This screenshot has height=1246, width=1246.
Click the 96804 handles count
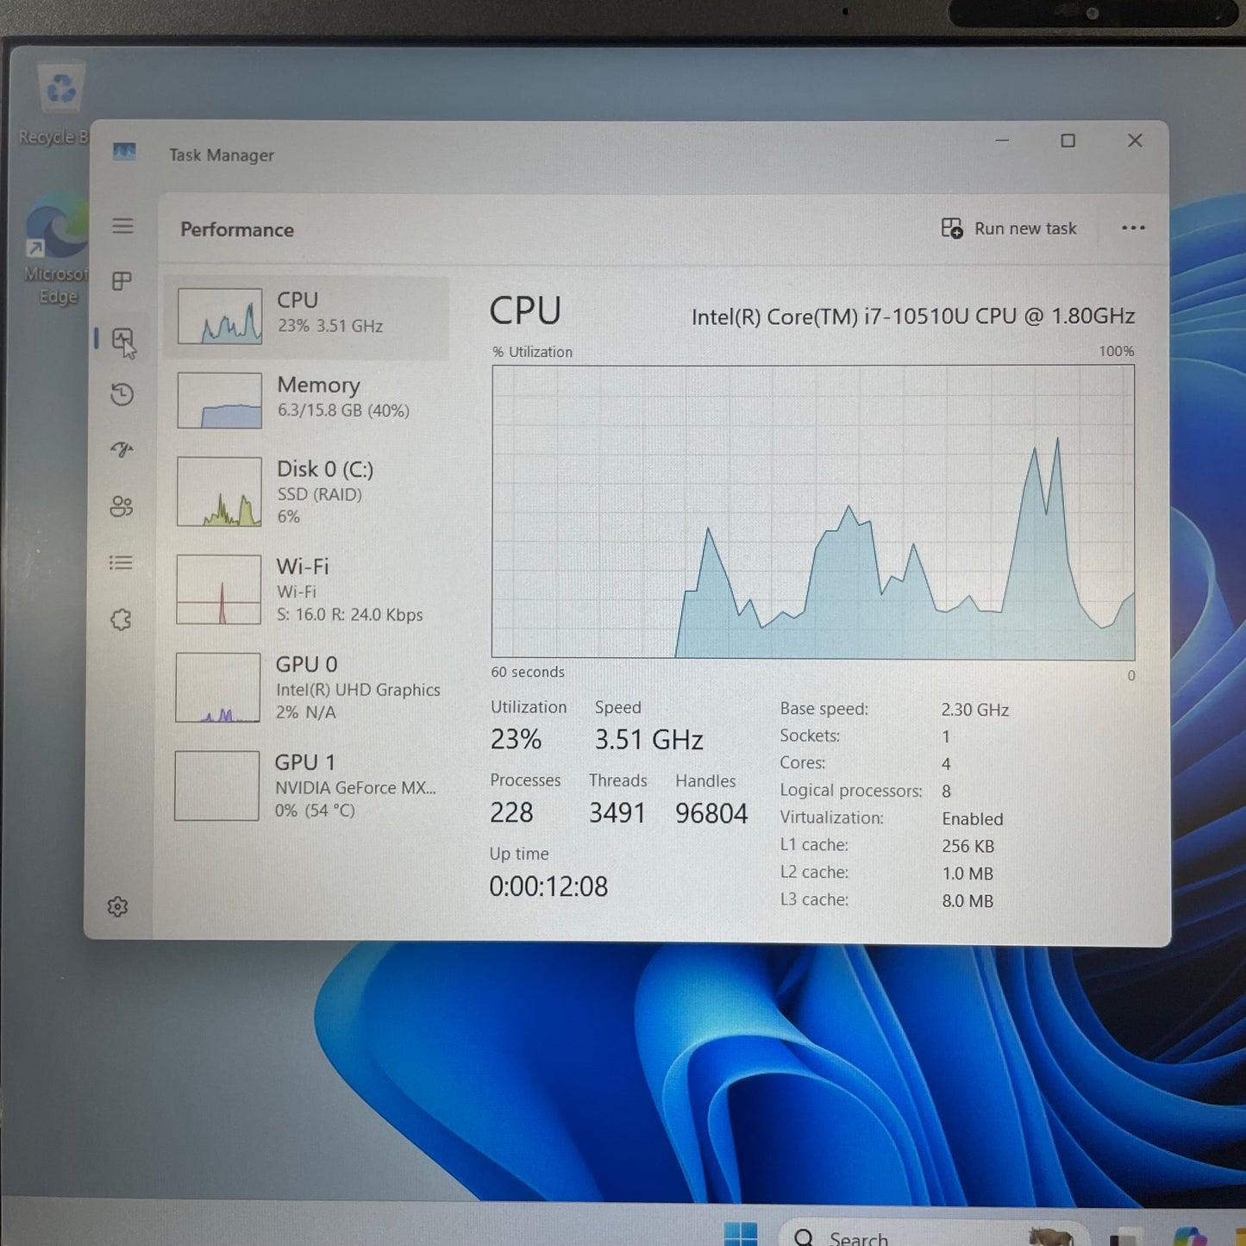click(x=711, y=814)
